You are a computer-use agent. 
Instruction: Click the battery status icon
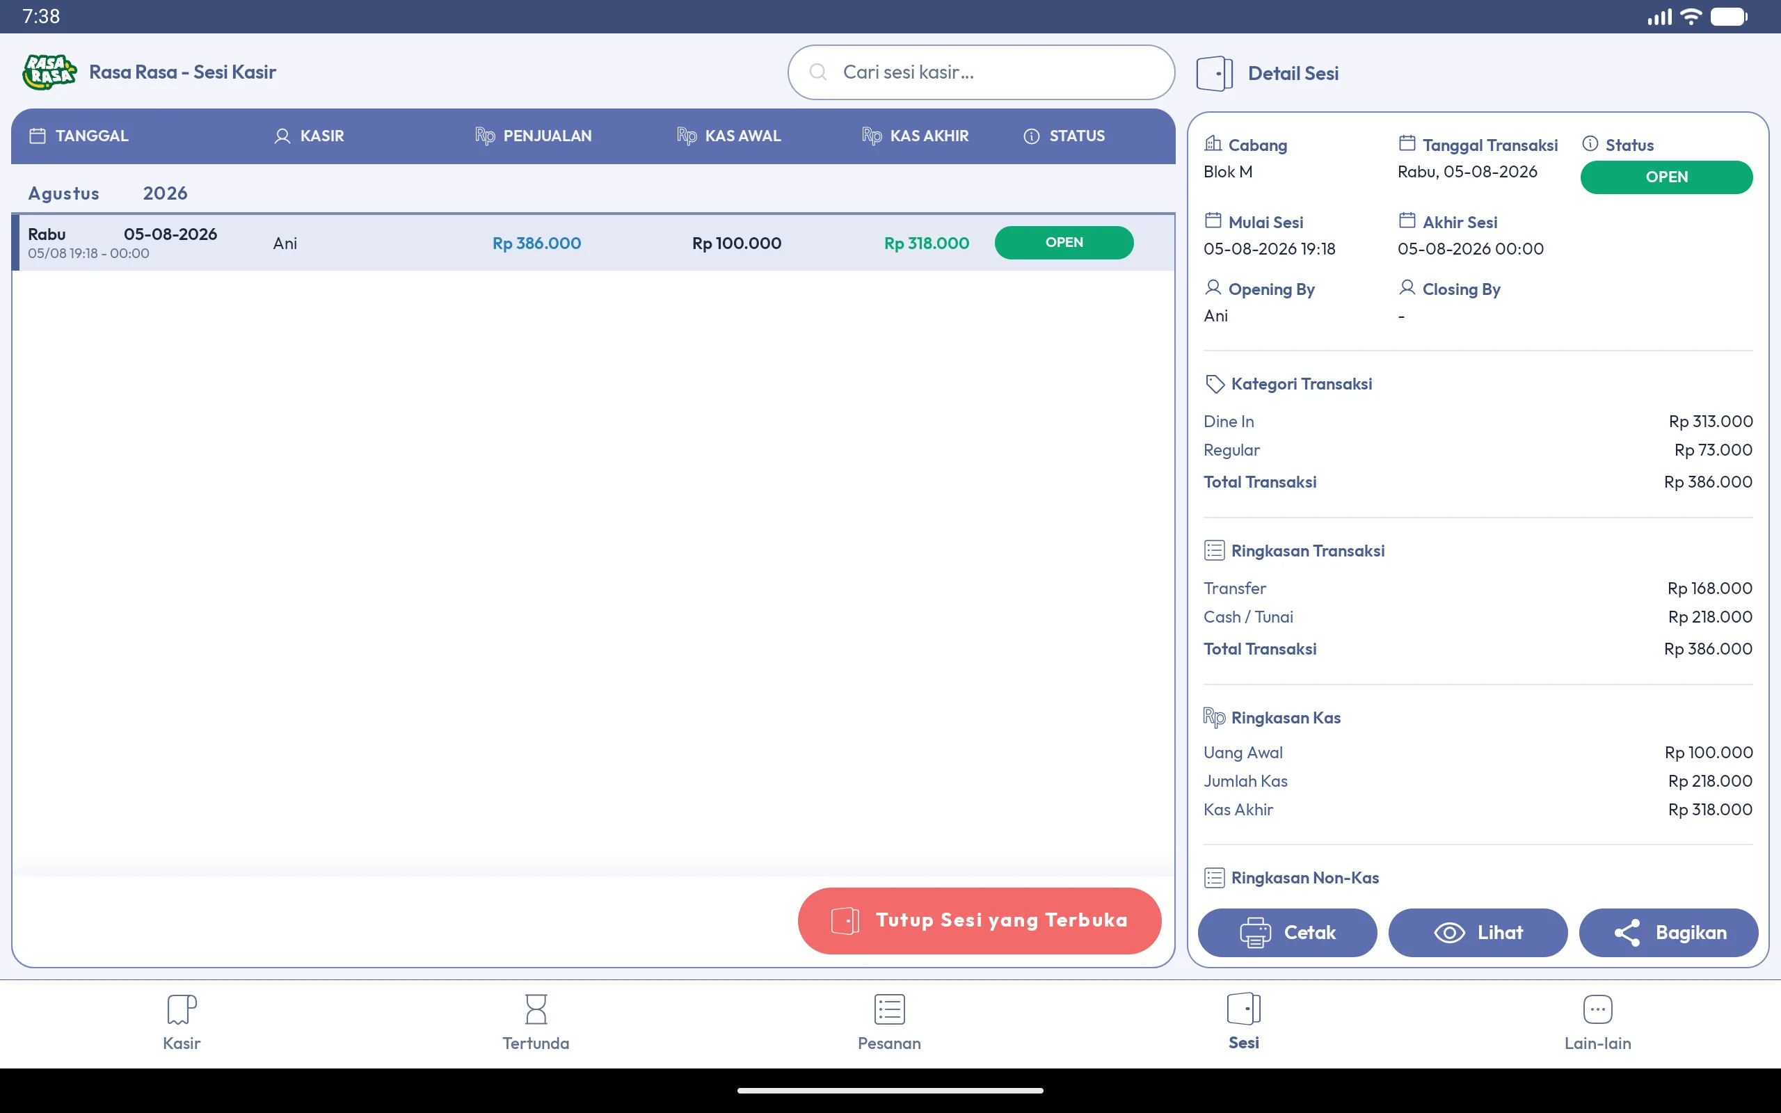1729,16
